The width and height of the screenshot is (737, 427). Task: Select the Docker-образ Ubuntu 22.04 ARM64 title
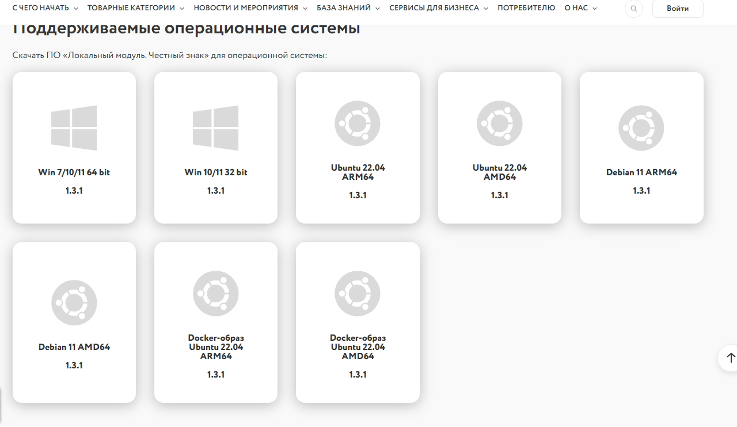216,347
